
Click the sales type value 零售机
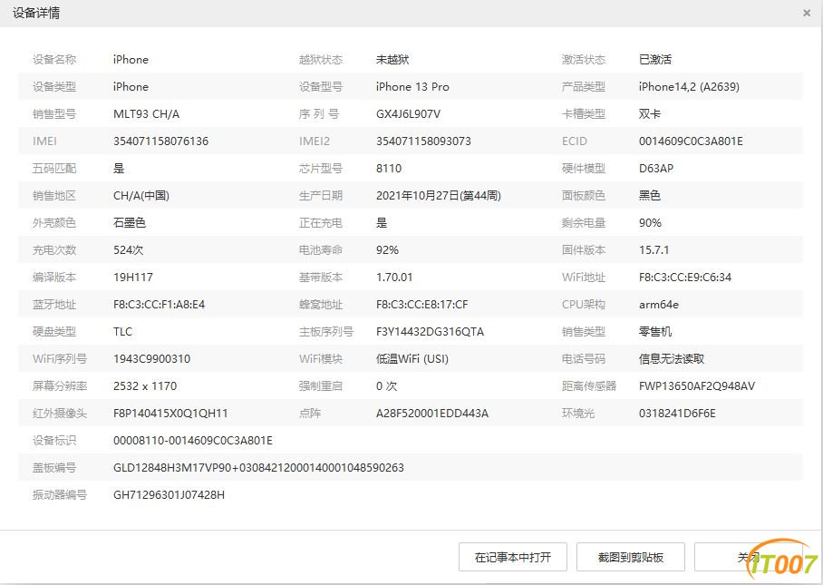655,333
